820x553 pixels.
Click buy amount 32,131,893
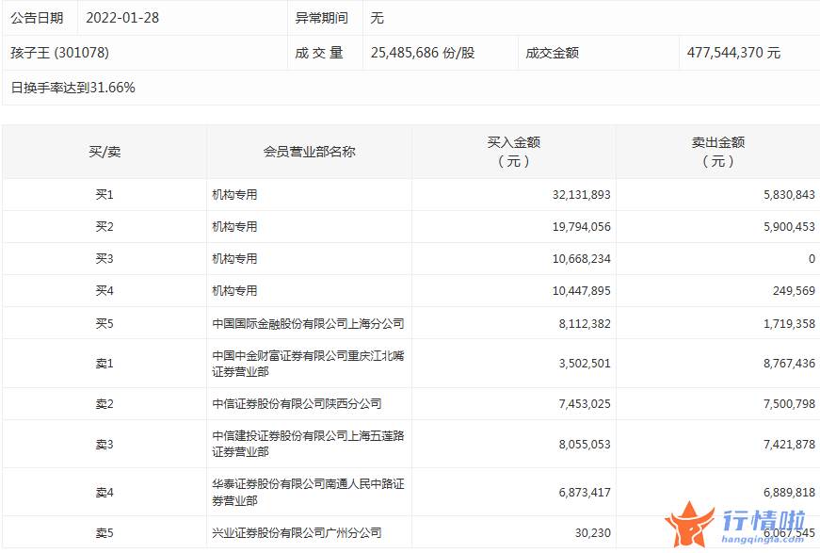(582, 195)
